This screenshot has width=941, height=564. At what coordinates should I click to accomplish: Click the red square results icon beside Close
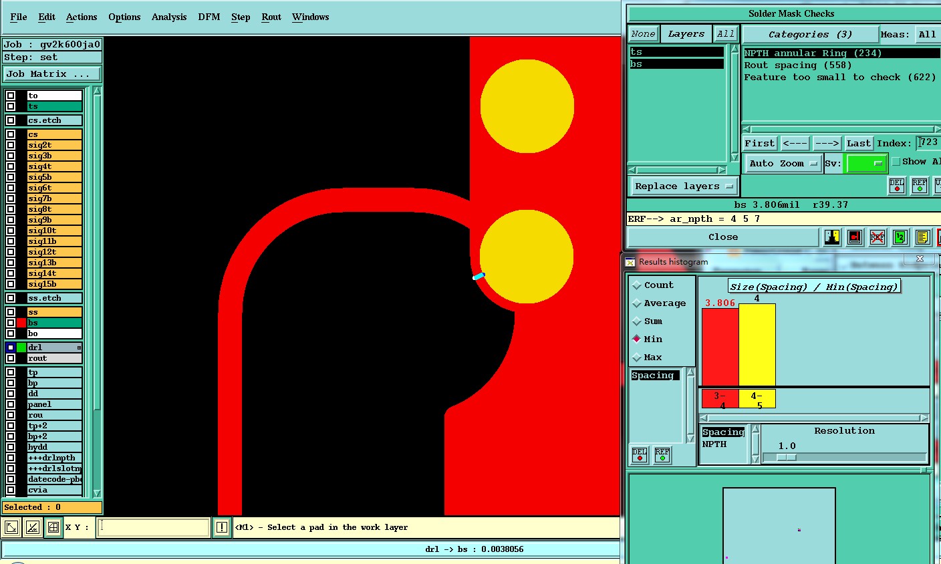coord(855,237)
